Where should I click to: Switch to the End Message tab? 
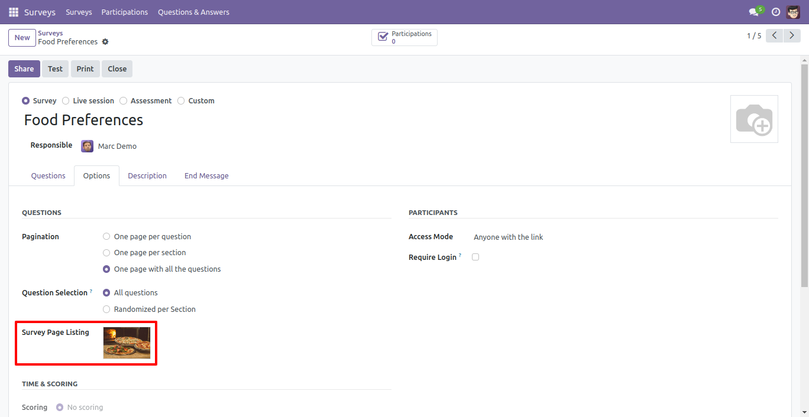pyautogui.click(x=206, y=175)
